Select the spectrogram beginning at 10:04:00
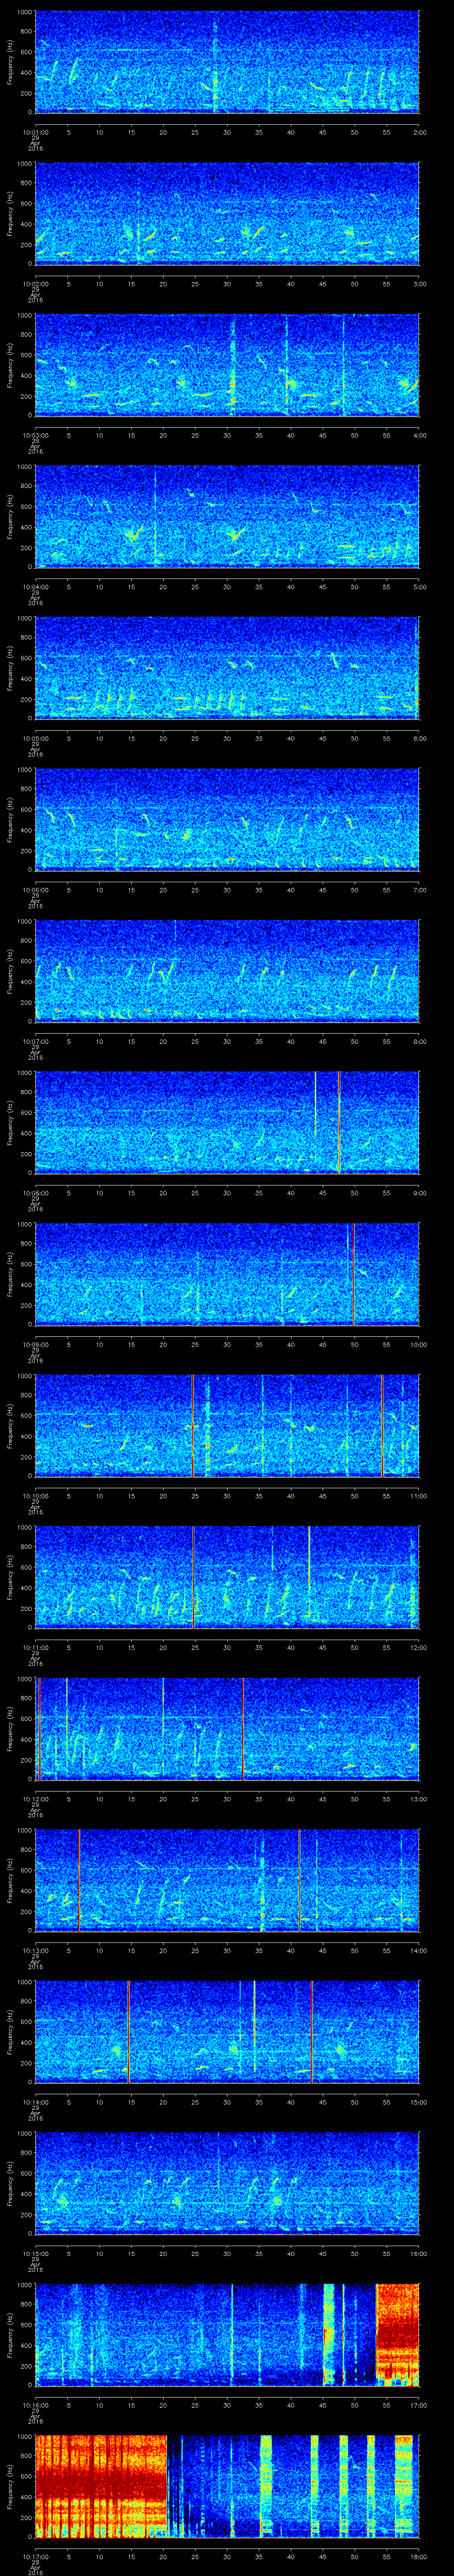 [227, 516]
